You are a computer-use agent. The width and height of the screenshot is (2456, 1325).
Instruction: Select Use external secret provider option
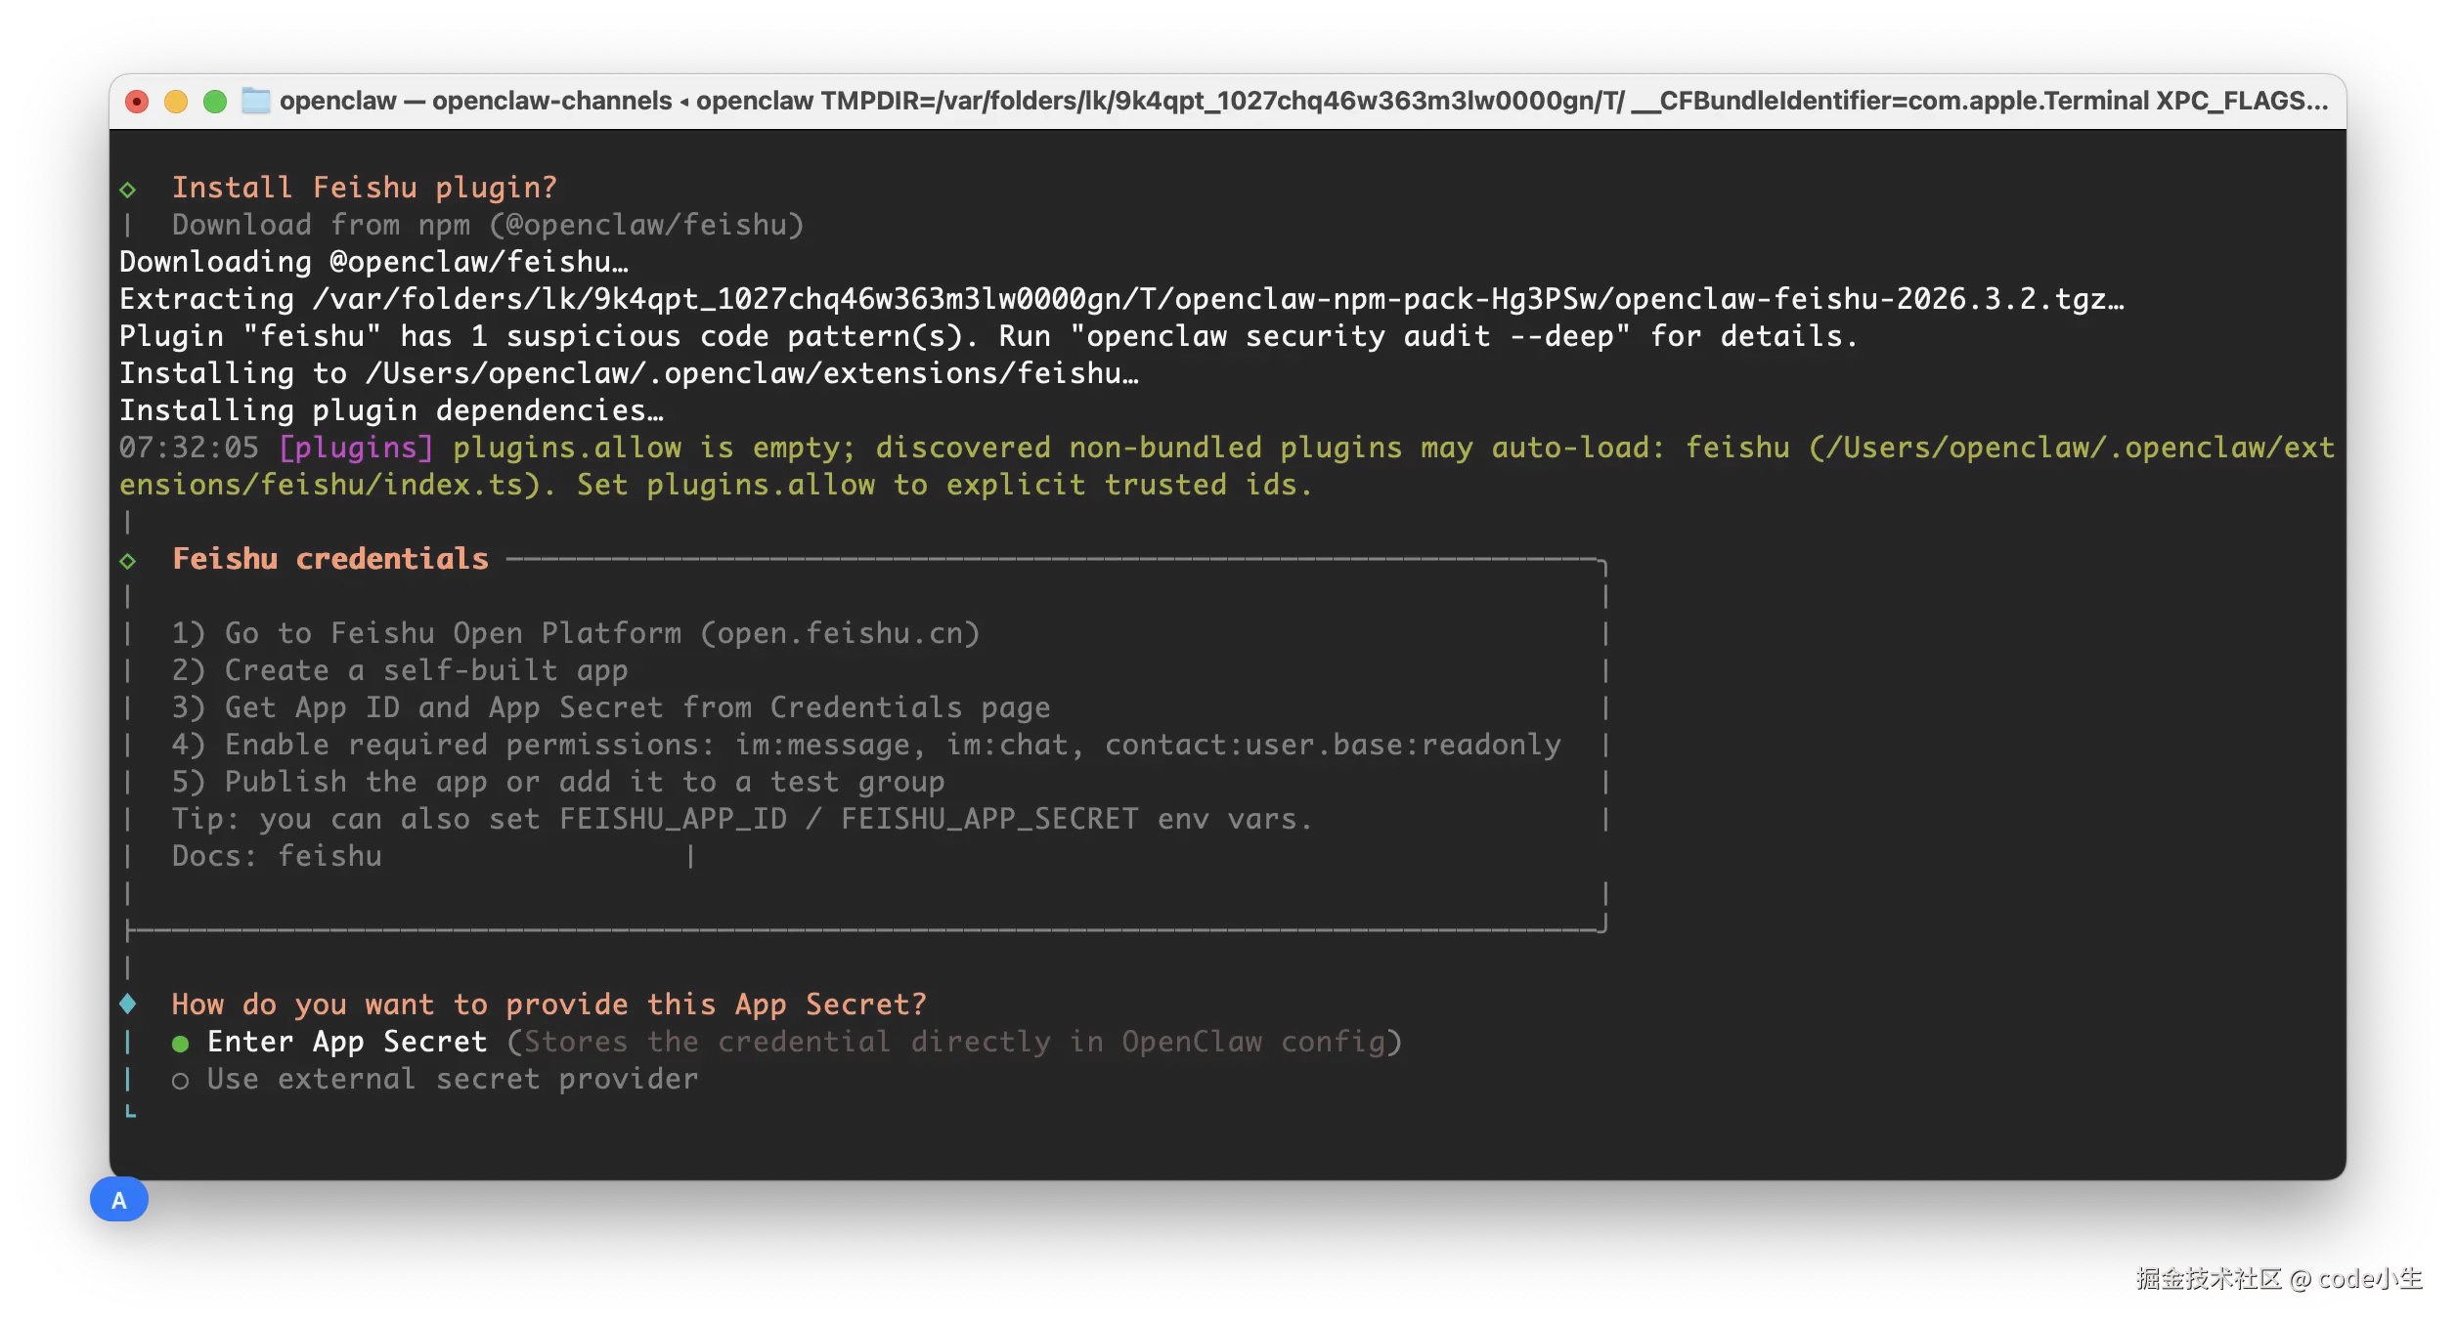pyautogui.click(x=452, y=1079)
